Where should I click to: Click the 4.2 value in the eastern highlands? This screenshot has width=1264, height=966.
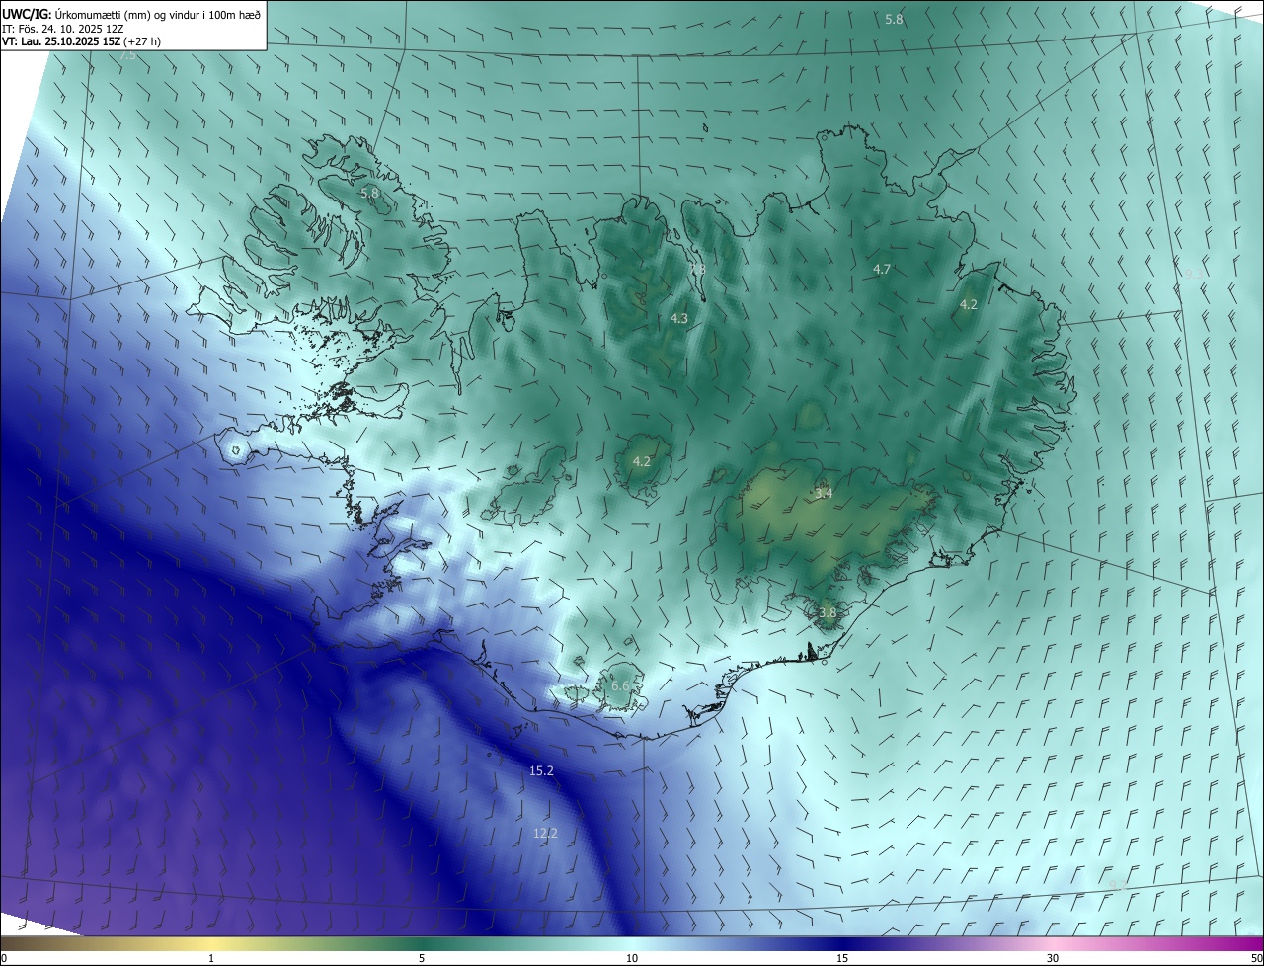(x=968, y=304)
